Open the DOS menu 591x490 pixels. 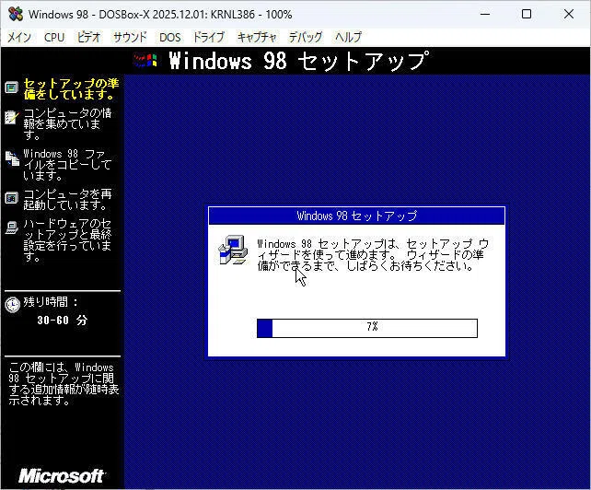pyautogui.click(x=170, y=37)
